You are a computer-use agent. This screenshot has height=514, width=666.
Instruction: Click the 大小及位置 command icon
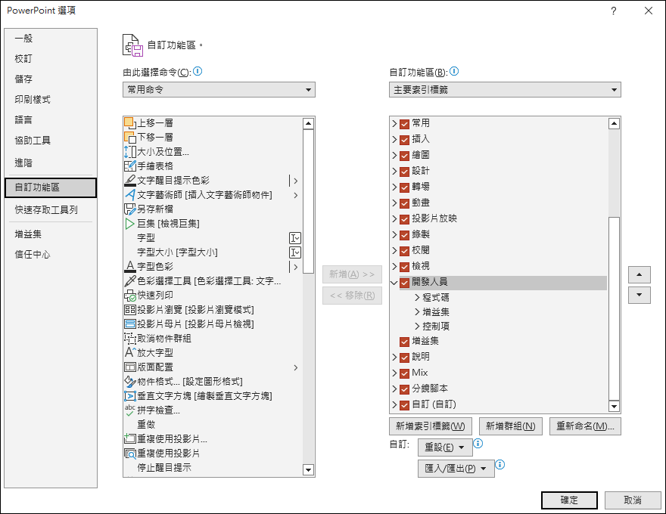[x=129, y=152]
